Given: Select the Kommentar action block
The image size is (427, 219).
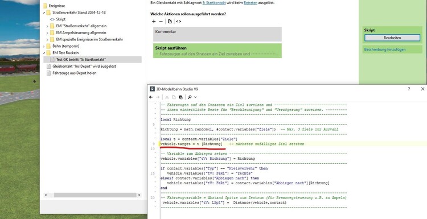Looking at the screenshot, I should [217, 34].
